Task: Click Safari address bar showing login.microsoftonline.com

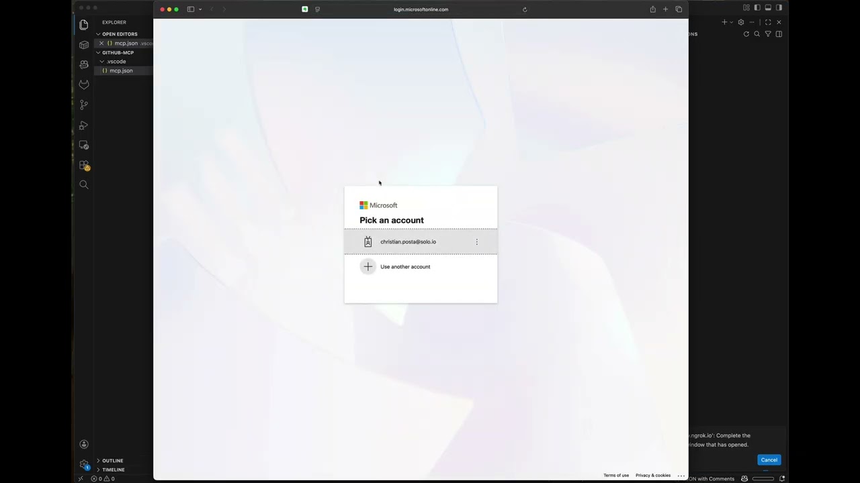Action: pyautogui.click(x=421, y=9)
